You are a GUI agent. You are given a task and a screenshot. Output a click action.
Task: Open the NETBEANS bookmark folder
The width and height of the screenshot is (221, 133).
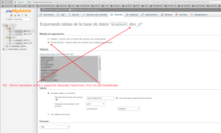(x=184, y=6)
